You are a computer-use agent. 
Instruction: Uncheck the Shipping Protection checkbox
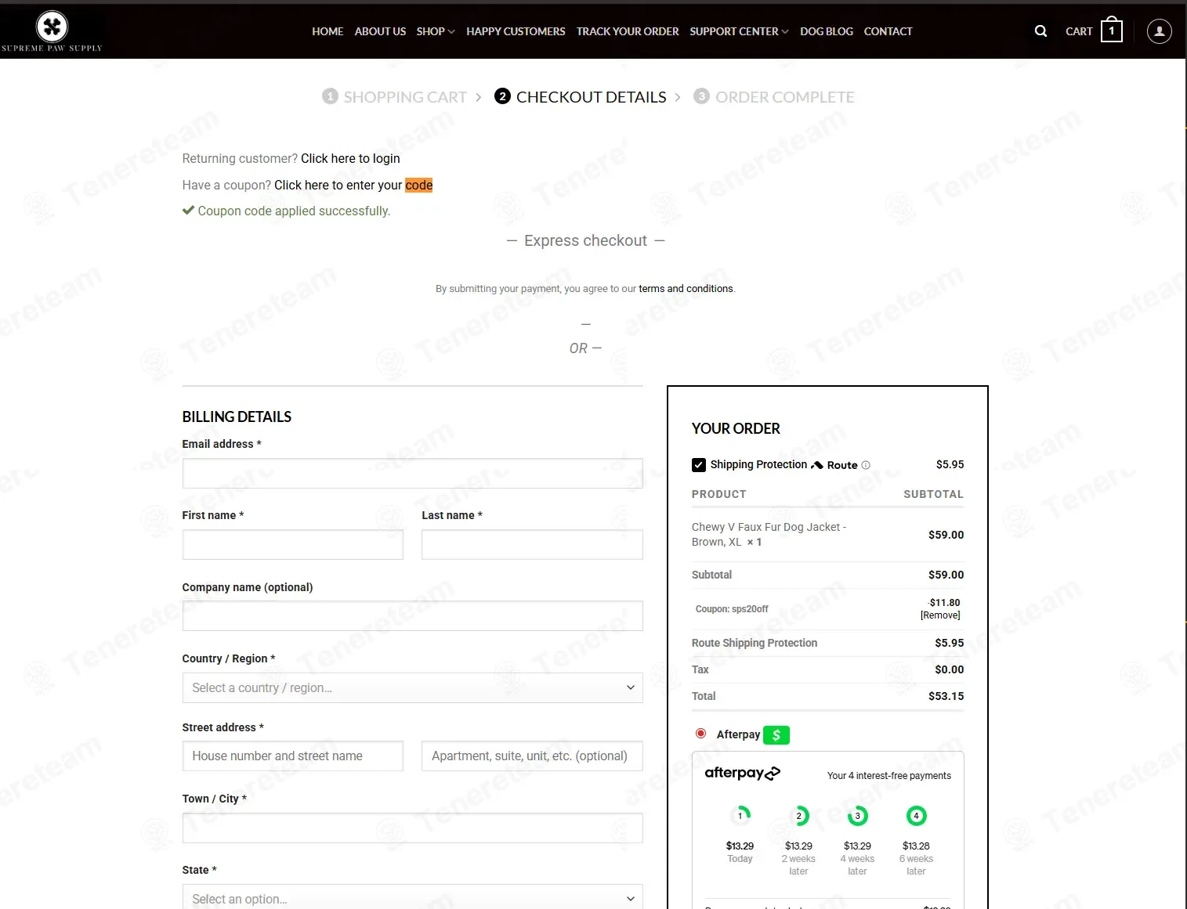[699, 465]
